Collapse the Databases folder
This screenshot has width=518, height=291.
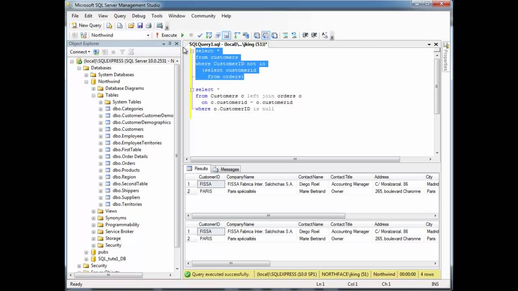tap(79, 68)
